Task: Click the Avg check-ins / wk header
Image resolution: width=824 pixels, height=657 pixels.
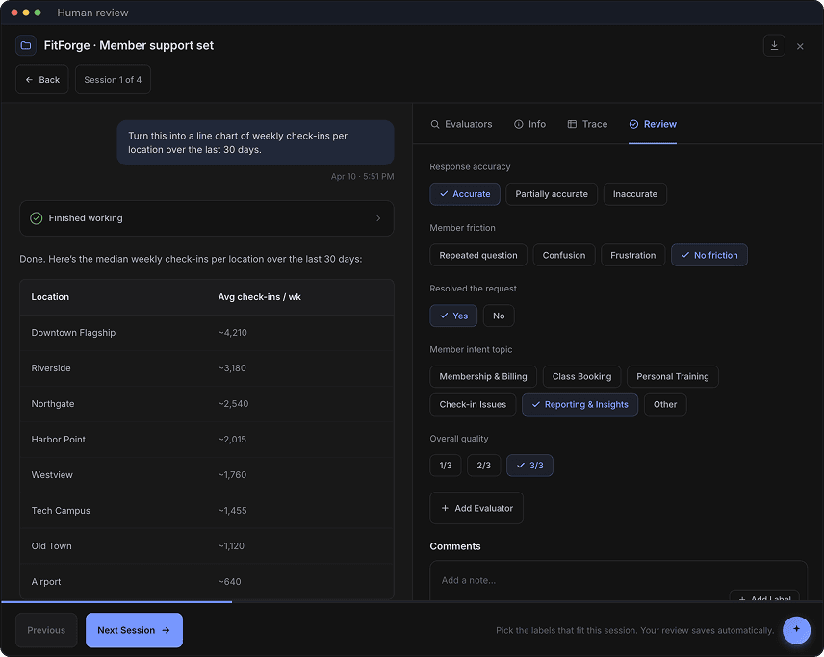Action: [260, 297]
